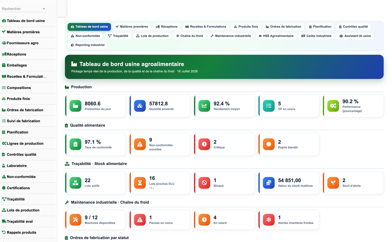Open the Rechercher dropdown arrow
This screenshot has height=242, width=392.
[44, 9]
